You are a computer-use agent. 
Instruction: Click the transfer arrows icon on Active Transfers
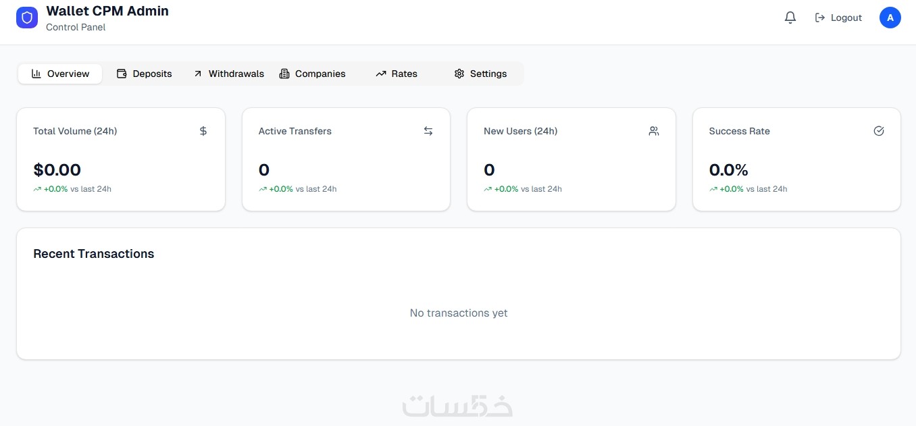pyautogui.click(x=428, y=131)
